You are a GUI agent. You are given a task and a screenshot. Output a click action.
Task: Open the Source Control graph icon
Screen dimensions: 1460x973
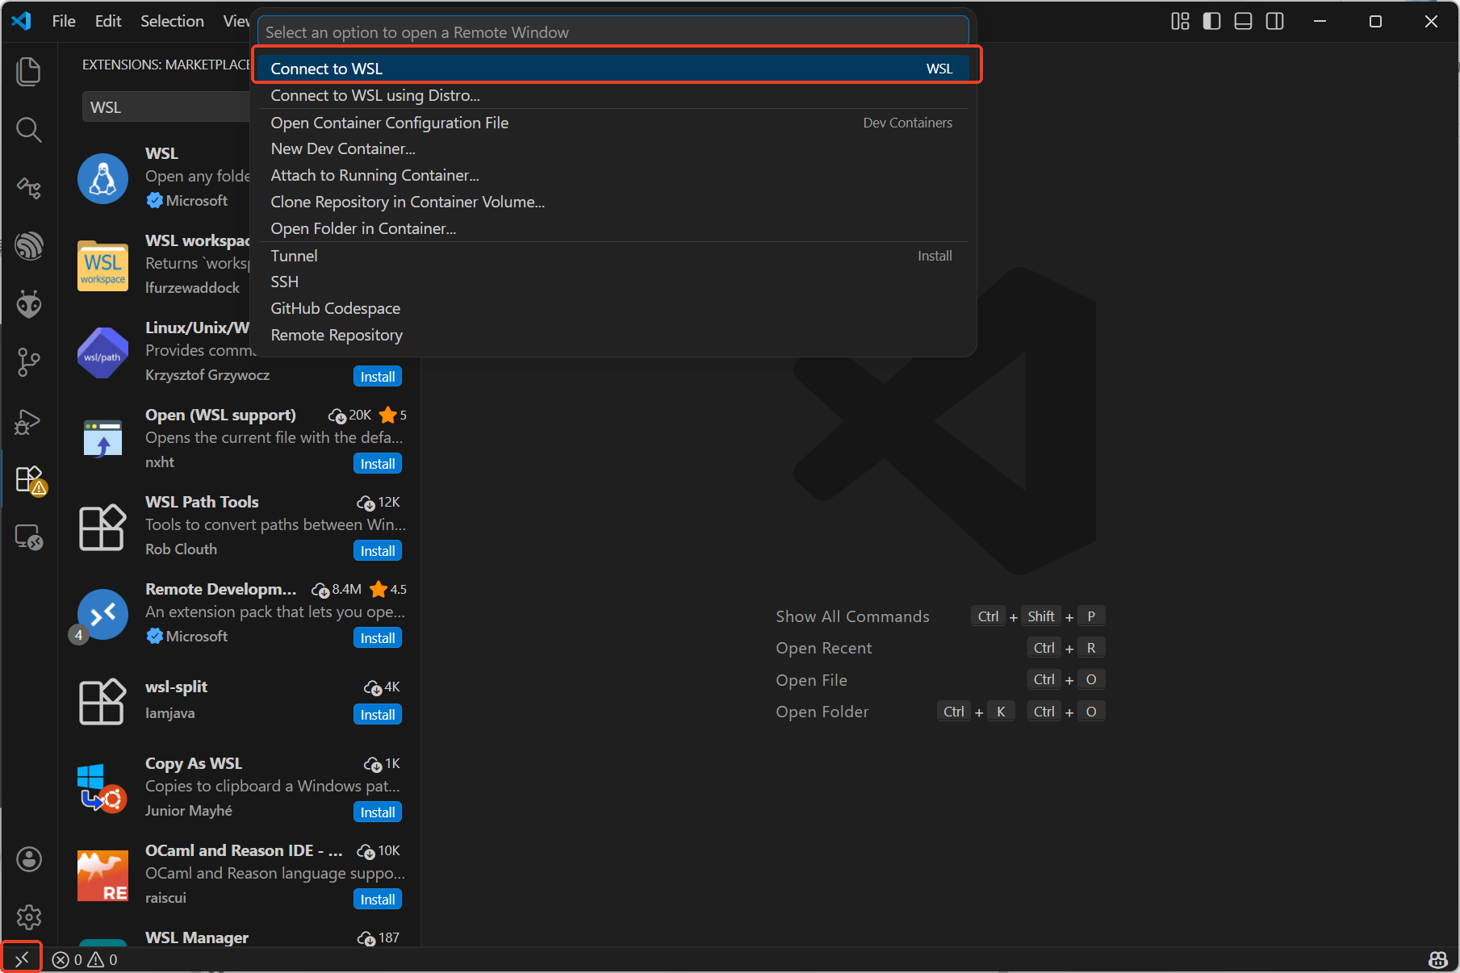point(29,362)
